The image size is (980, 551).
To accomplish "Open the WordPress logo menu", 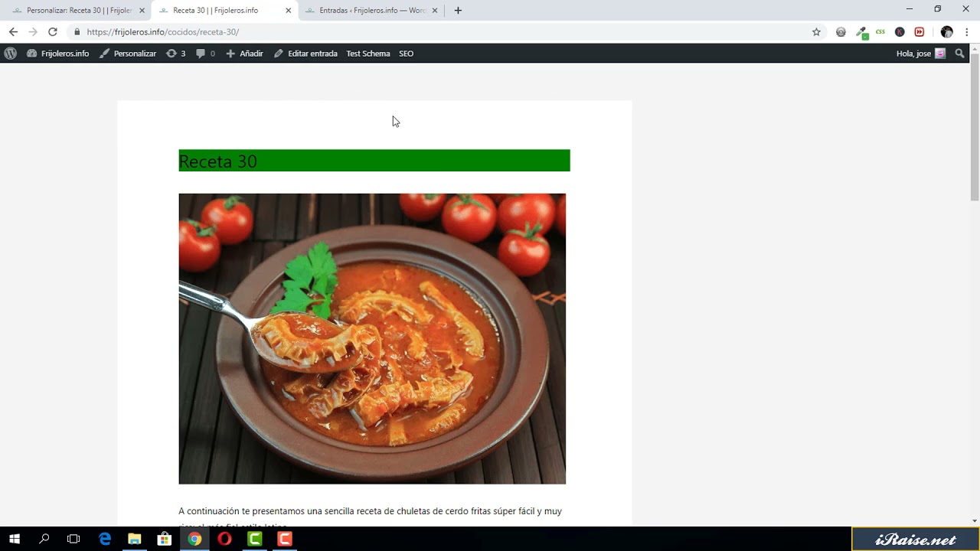I will click(11, 54).
